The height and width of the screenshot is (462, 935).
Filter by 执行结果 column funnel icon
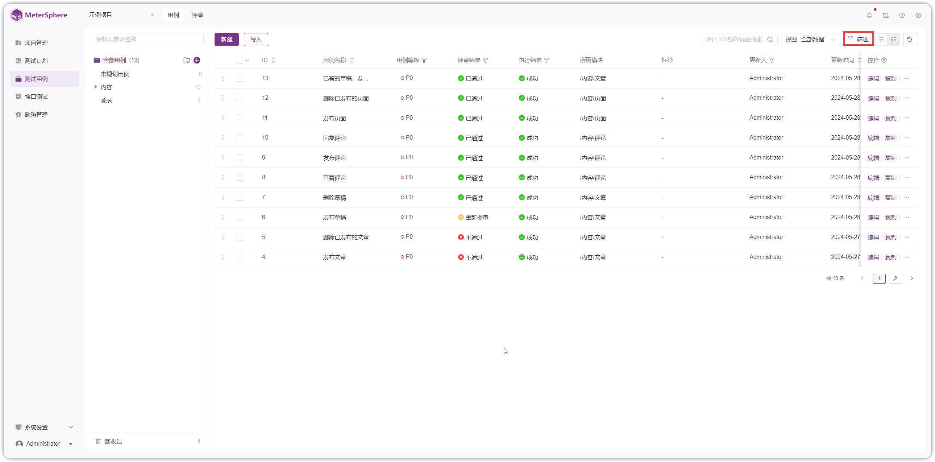point(547,60)
